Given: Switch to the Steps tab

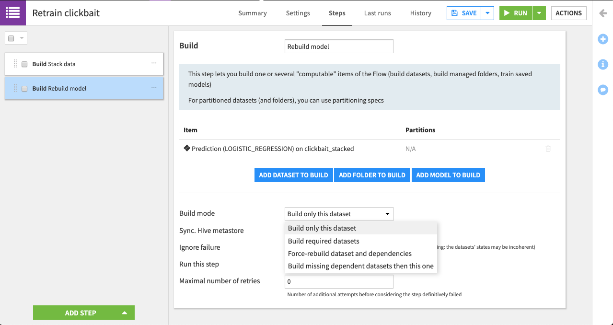Looking at the screenshot, I should (337, 13).
